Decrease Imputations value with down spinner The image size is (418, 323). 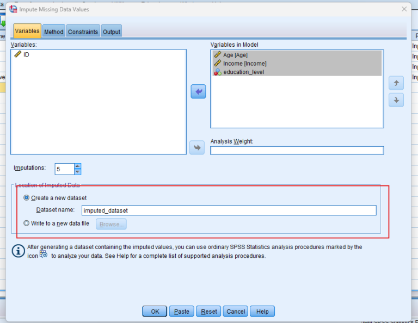[x=77, y=172]
